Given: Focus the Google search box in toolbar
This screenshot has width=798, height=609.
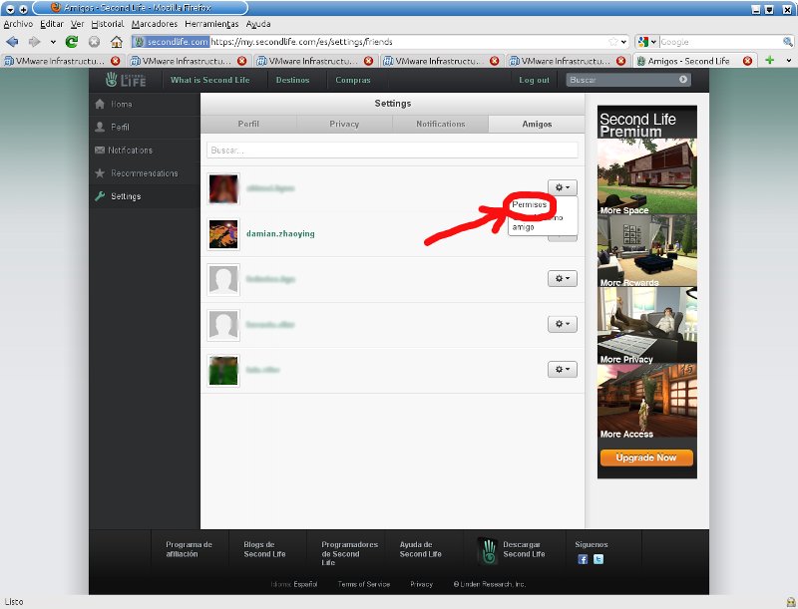Looking at the screenshot, I should click(x=720, y=42).
